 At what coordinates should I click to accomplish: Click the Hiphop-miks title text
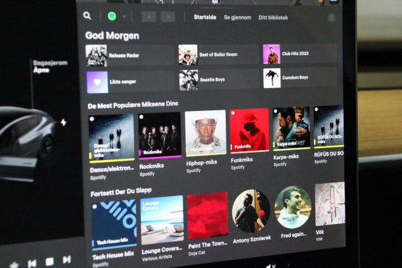(x=202, y=163)
